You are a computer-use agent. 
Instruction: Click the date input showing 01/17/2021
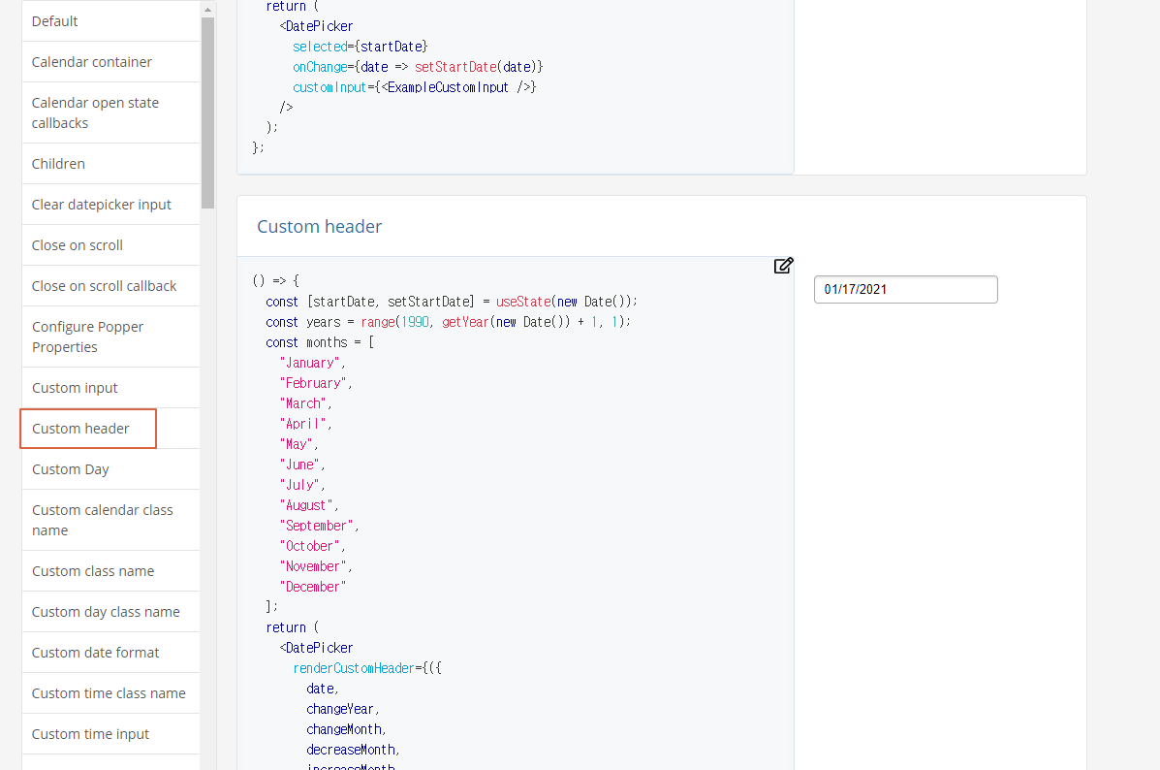click(x=905, y=289)
